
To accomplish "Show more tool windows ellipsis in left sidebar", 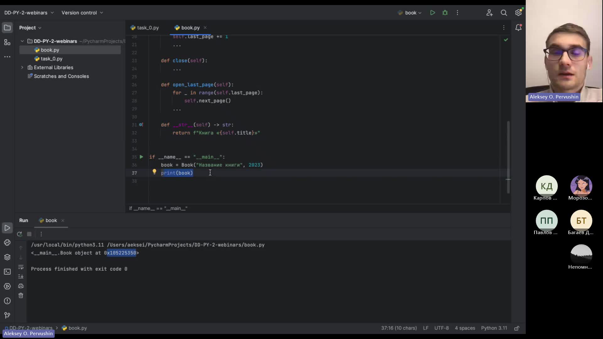I will (7, 57).
